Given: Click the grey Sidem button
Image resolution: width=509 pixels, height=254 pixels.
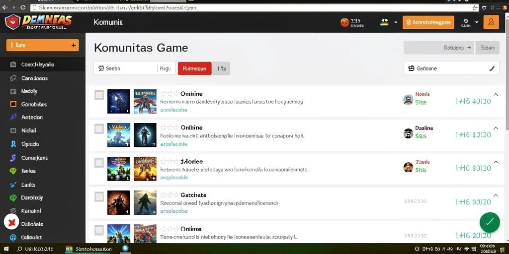Looking at the screenshot, I should pos(487,48).
